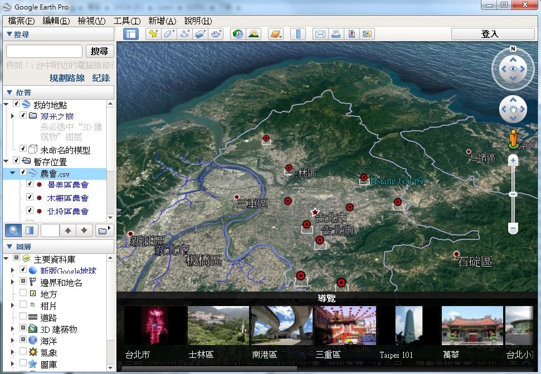Open the 工具(T) menu

[127, 21]
